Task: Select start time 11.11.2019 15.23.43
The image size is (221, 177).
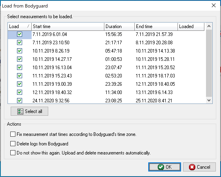Action: (52, 76)
